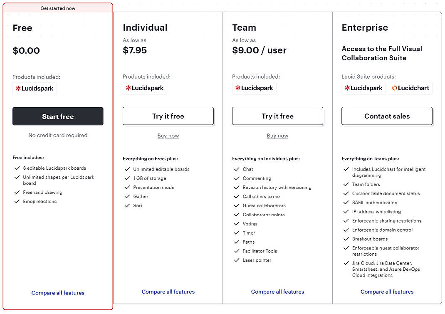
Task: Click the Contact sales button
Action: [x=387, y=116]
